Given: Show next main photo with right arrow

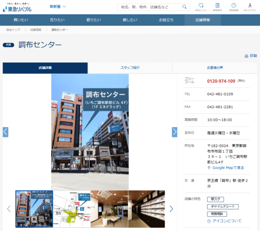Looking at the screenshot, I should click(x=175, y=132).
